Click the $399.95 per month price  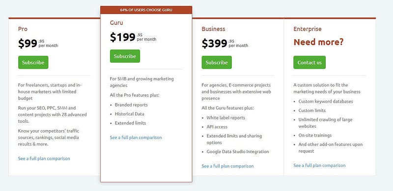coord(225,43)
